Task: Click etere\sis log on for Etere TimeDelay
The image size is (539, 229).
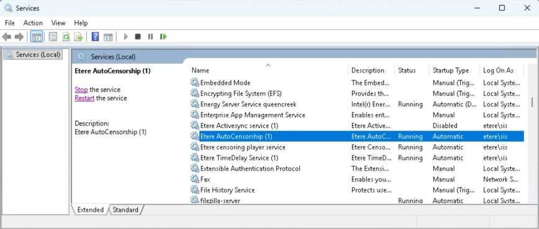Action: pyautogui.click(x=495, y=158)
